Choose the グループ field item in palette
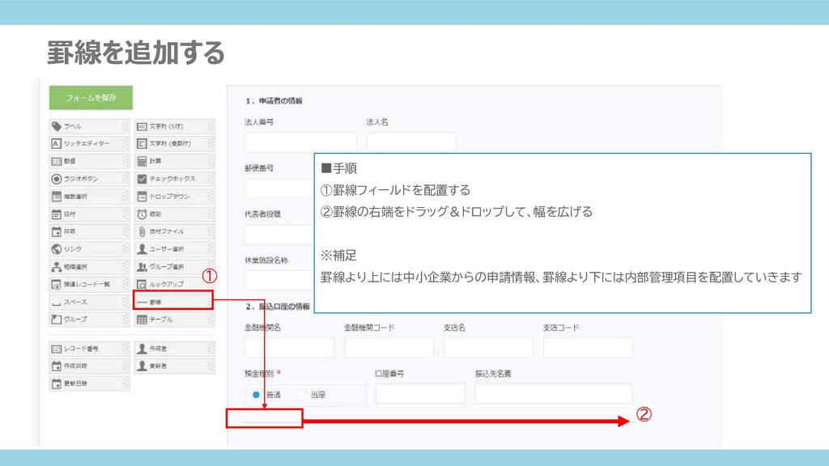Viewport: 829px width, 466px height. pyautogui.click(x=89, y=319)
